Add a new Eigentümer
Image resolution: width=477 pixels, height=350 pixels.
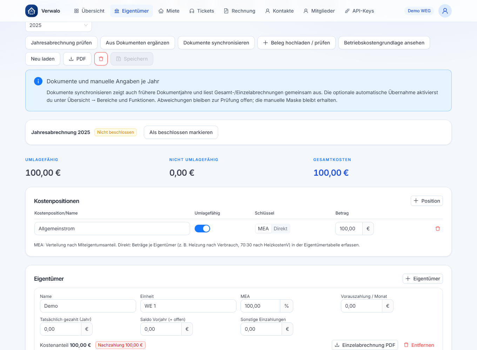[x=423, y=279]
